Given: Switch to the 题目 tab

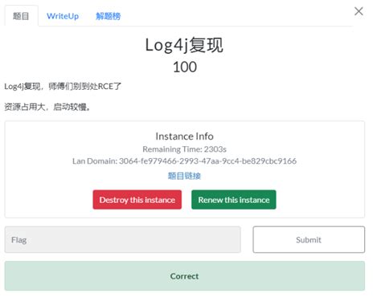Looking at the screenshot, I should tap(21, 16).
